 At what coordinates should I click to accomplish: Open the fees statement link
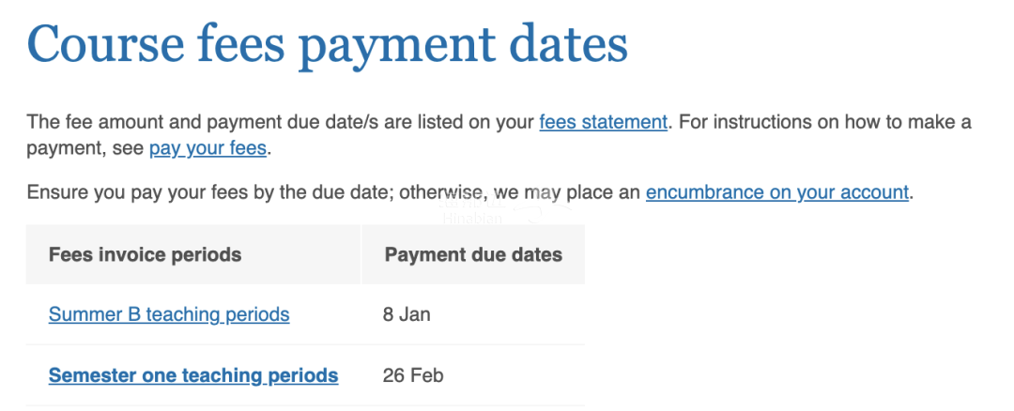[604, 121]
